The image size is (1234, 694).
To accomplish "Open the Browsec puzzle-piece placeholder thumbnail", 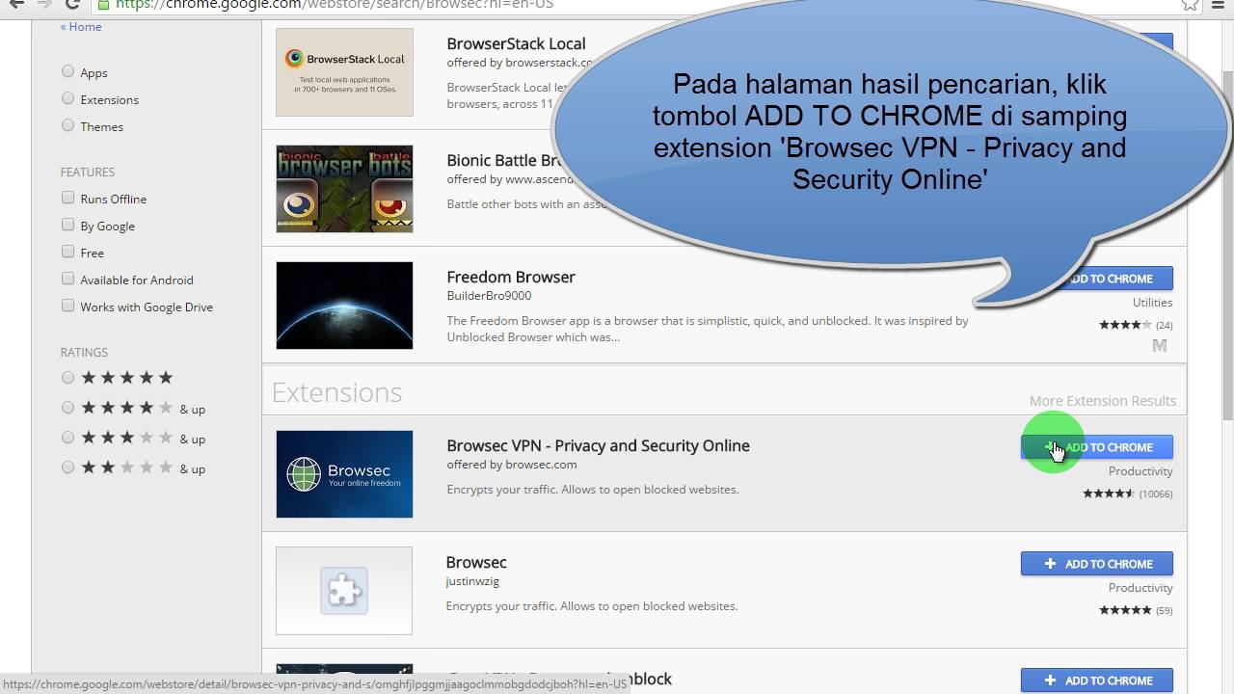I will 344,591.
